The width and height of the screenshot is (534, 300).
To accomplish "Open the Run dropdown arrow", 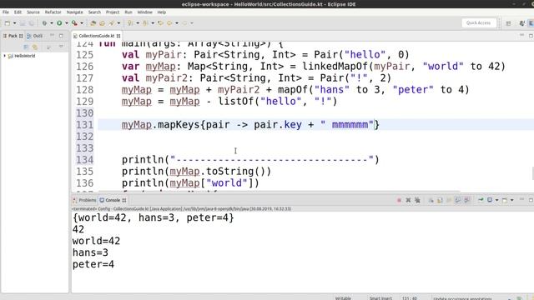I will (x=67, y=23).
